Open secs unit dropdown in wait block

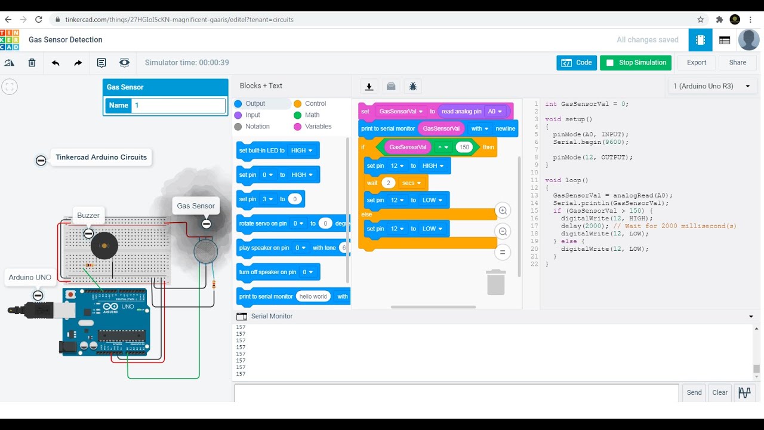coord(411,183)
